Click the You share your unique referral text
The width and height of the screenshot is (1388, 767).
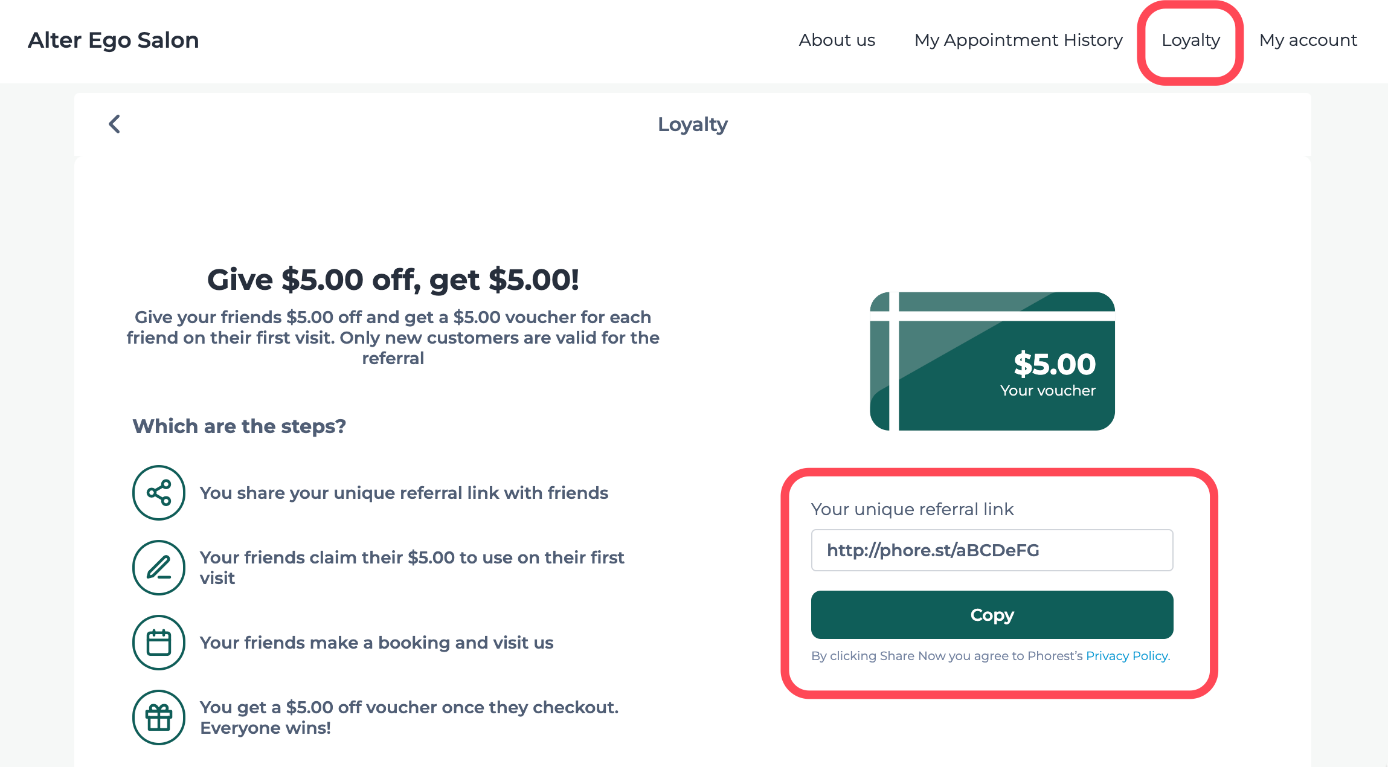(x=404, y=493)
